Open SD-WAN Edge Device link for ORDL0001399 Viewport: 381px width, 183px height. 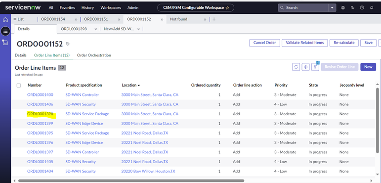pos(84,123)
